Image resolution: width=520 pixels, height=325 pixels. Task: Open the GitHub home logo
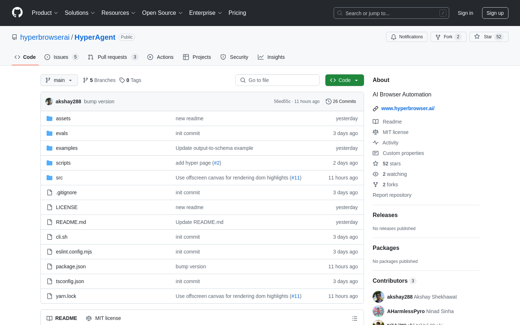click(17, 13)
